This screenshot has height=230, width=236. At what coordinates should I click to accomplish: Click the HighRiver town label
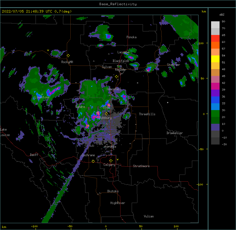118,203
